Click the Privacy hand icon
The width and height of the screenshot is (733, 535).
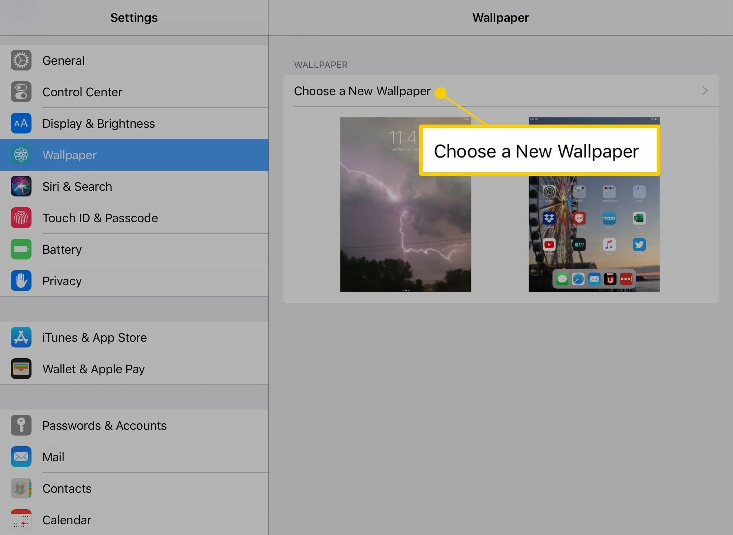tap(21, 281)
